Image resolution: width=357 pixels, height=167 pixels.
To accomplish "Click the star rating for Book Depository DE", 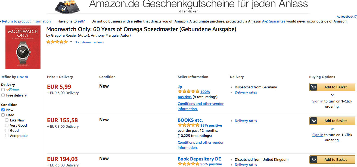I will click(x=188, y=164).
